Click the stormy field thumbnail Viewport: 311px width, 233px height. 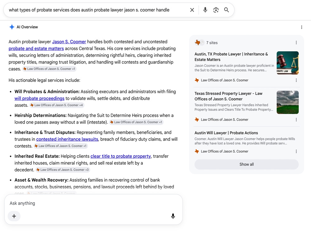288,103
